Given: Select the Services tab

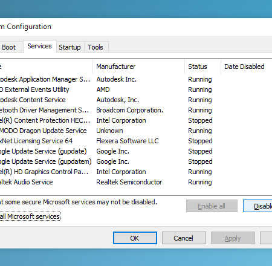Looking at the screenshot, I should coord(40,46).
